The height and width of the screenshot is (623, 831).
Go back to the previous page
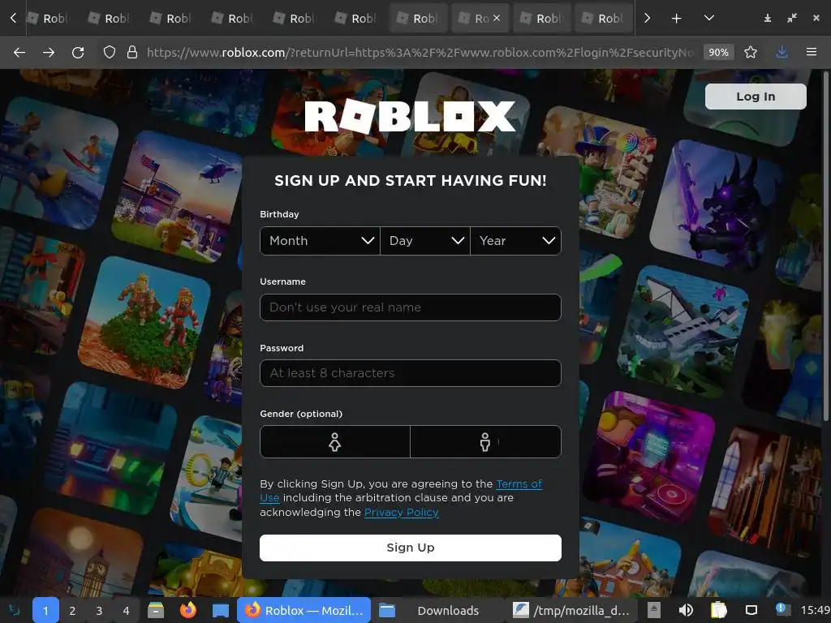pos(19,53)
